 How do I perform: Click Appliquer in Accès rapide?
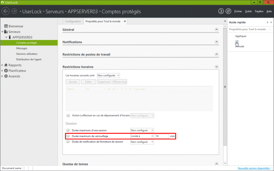(241, 36)
